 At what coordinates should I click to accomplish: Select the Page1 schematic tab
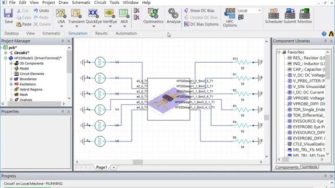(102, 168)
